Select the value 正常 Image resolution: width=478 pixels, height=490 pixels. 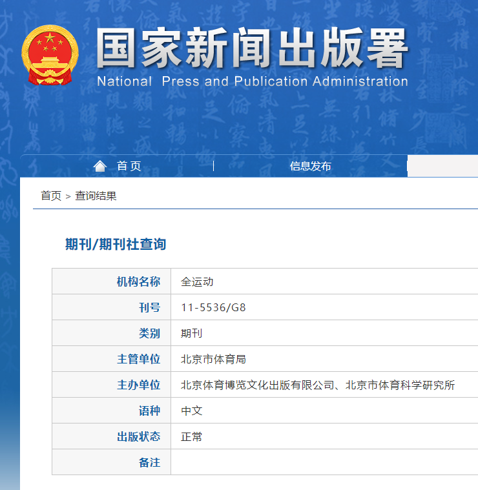(x=192, y=437)
